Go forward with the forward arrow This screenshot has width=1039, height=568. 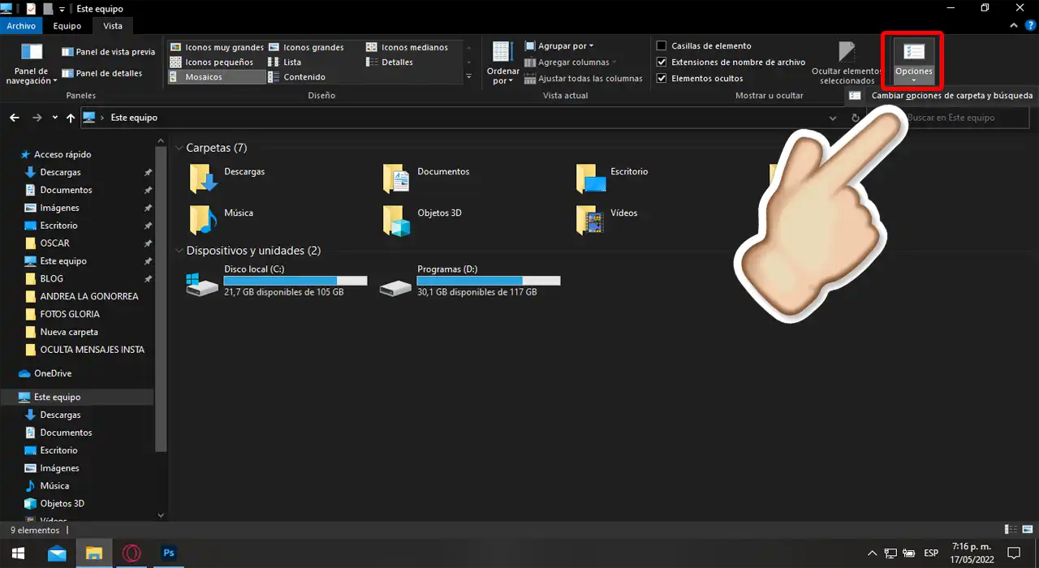(37, 118)
